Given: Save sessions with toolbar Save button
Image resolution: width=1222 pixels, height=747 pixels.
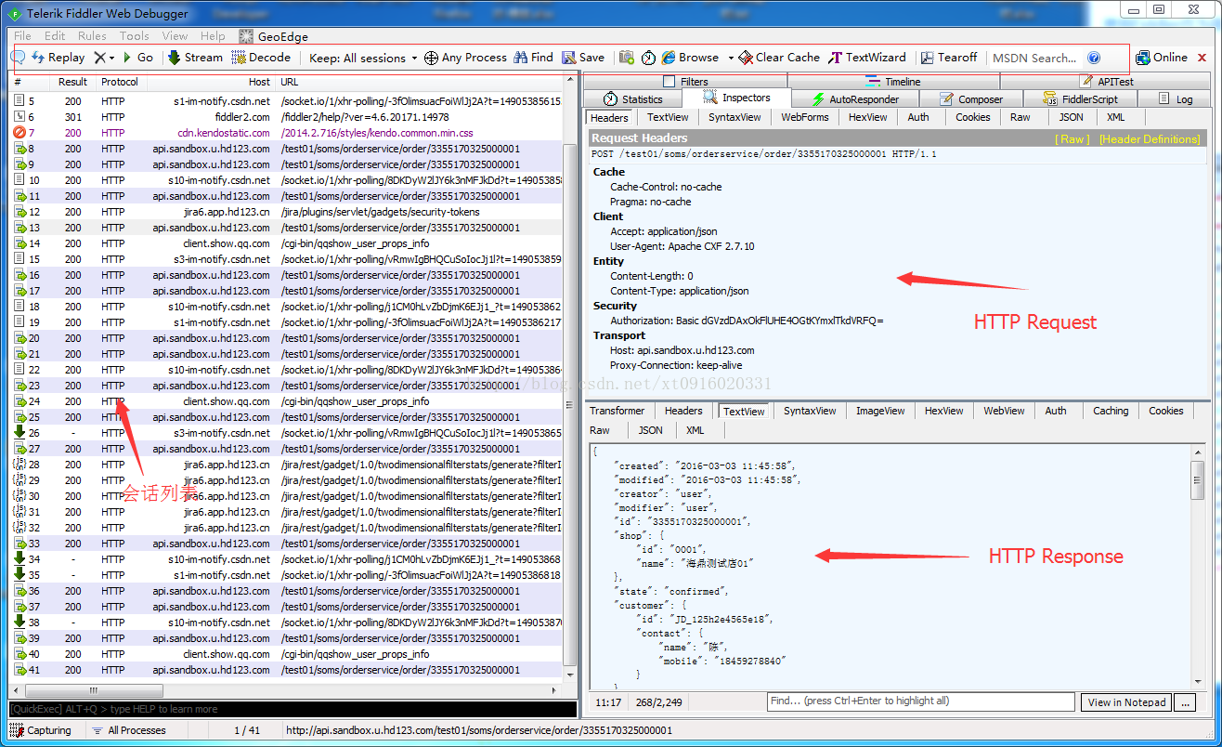Looking at the screenshot, I should tap(583, 58).
